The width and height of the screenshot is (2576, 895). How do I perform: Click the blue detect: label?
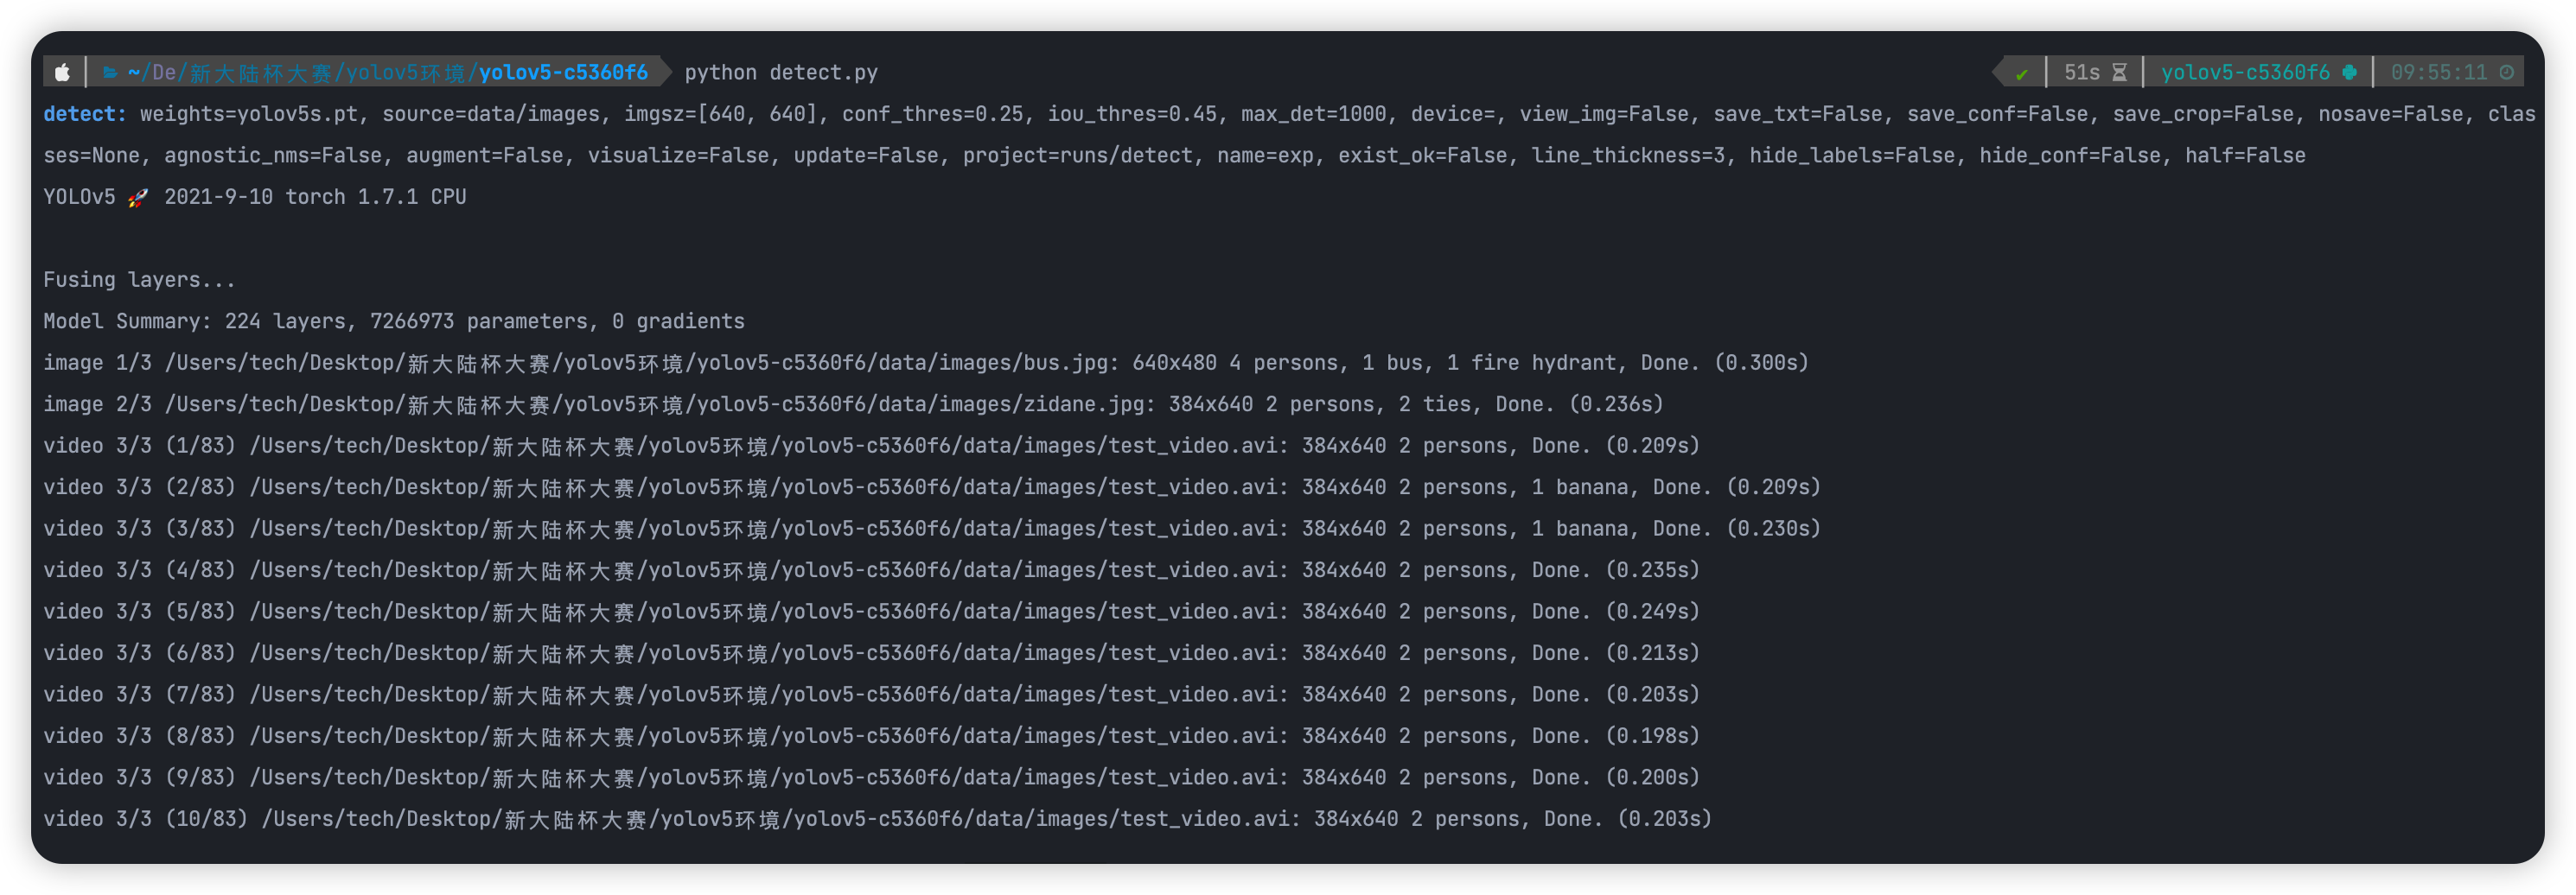(85, 114)
